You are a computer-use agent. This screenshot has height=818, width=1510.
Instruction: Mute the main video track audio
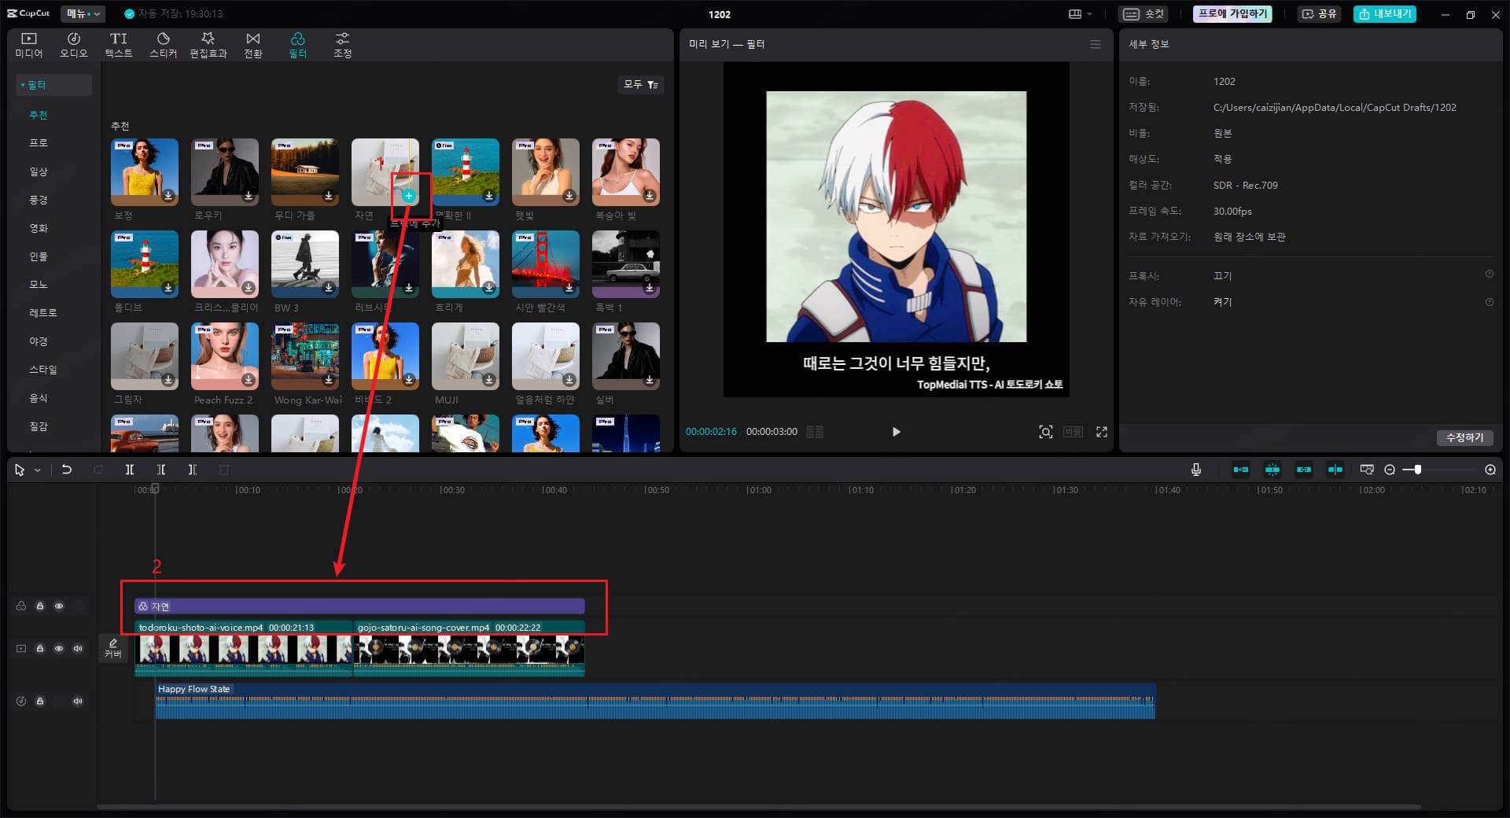pyautogui.click(x=78, y=649)
